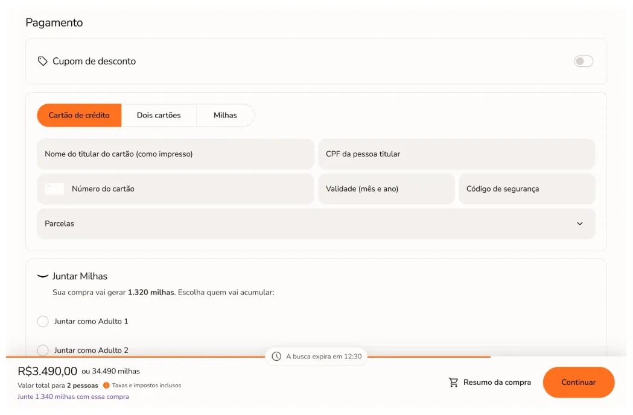633x415 pixels.
Task: Click the 'Pagamento' heading
Action: (54, 22)
